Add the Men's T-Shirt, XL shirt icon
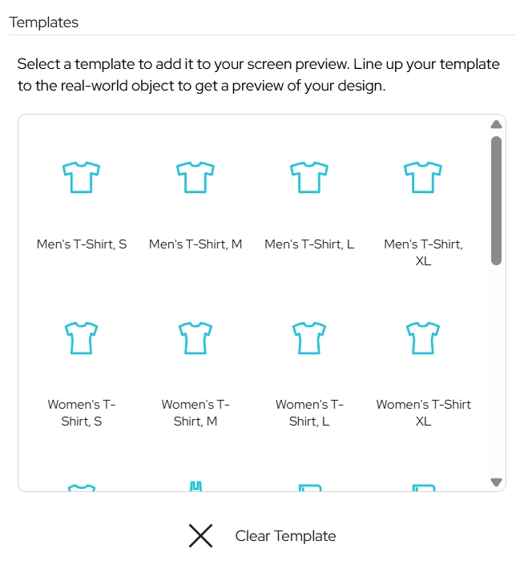The image size is (524, 573). point(423,177)
